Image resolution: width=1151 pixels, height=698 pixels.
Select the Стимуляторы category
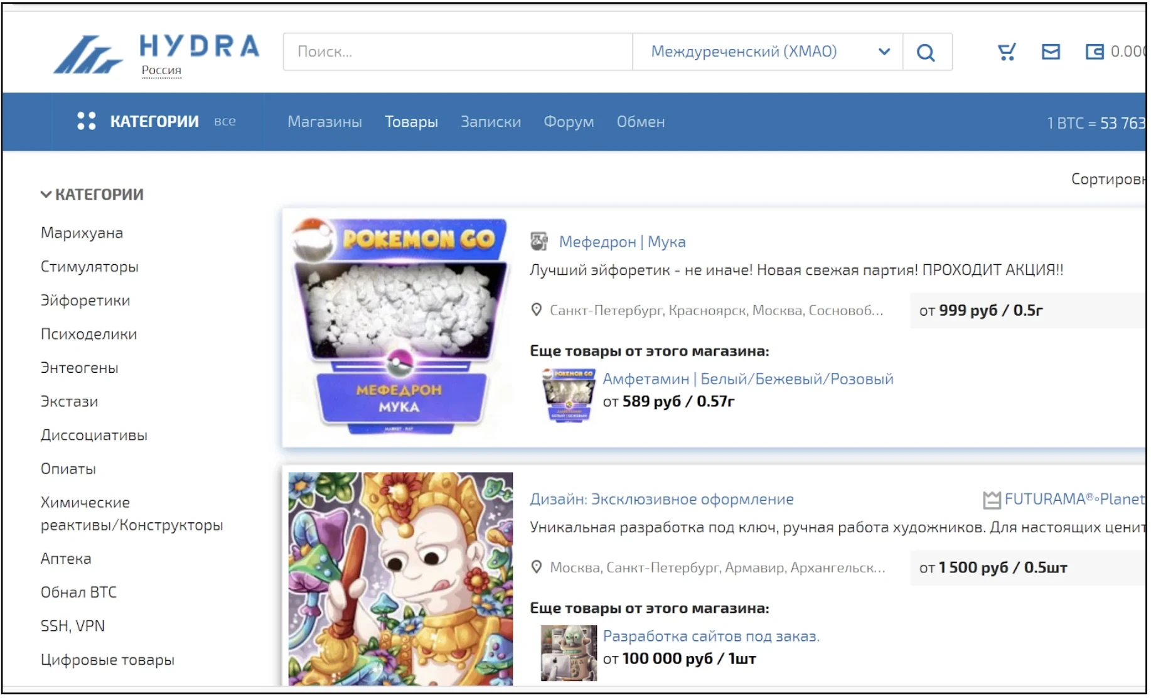coord(90,267)
